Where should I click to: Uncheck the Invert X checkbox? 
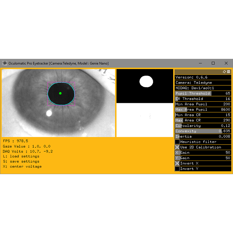point(177,163)
